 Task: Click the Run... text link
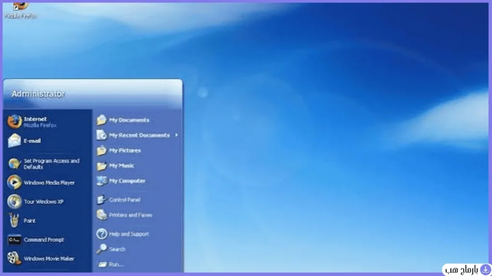[117, 264]
